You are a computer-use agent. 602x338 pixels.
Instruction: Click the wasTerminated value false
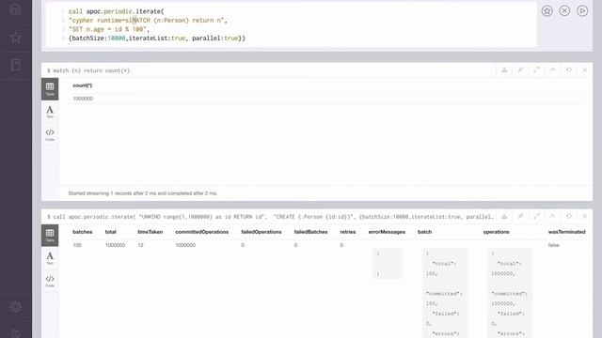coord(554,245)
